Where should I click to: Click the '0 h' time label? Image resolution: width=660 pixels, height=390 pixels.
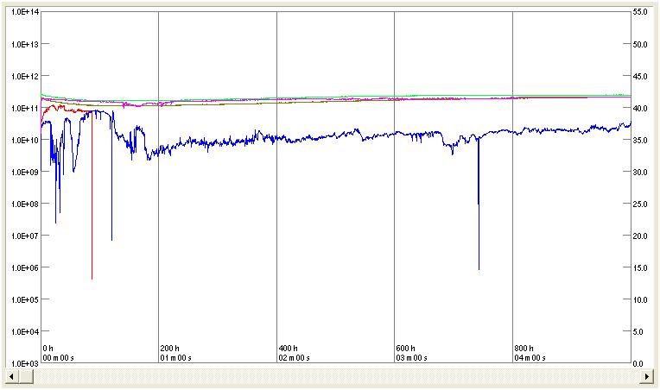[48, 349]
